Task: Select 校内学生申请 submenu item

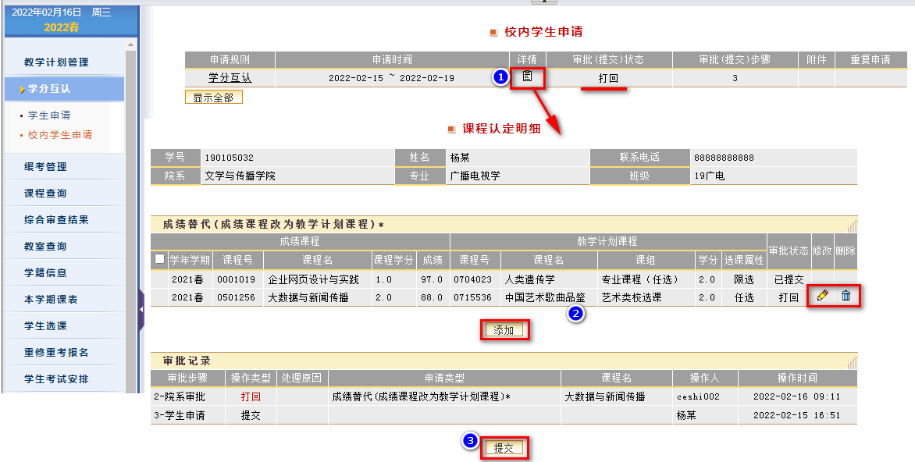Action: pyautogui.click(x=60, y=135)
